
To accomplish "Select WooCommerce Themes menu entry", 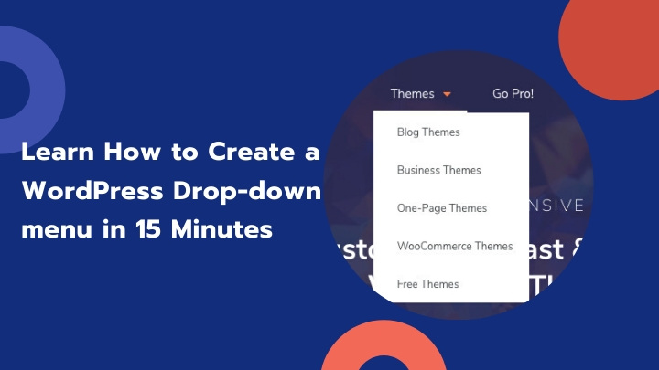I will 455,246.
